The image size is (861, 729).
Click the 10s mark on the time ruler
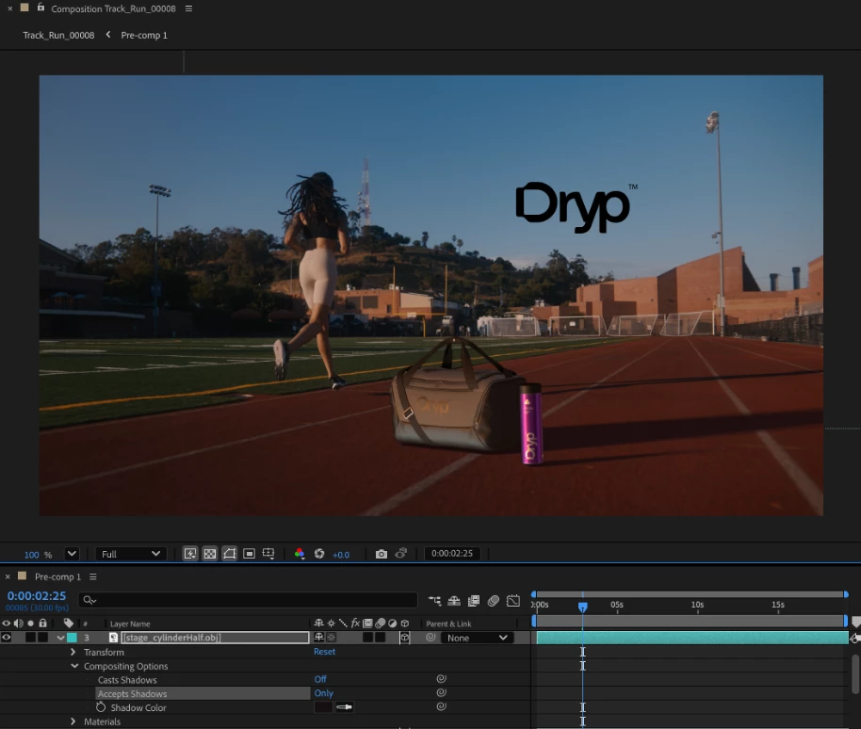click(x=697, y=605)
